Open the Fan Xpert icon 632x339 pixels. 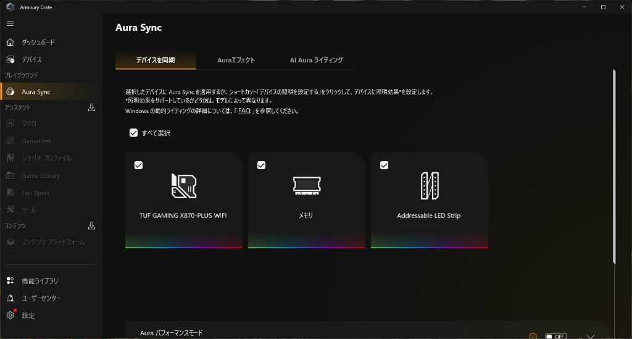point(10,193)
